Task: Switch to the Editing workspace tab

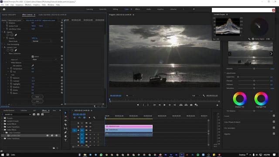Action: 115,9
